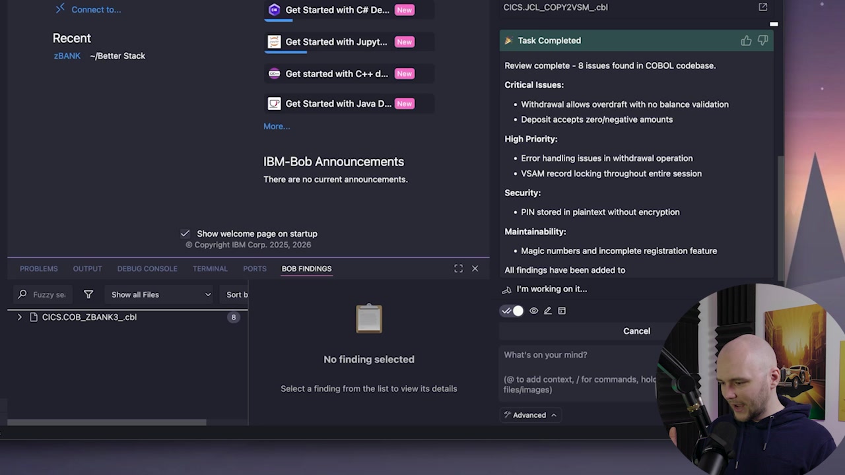The height and width of the screenshot is (475, 845).
Task: Switch to the TERMINAL tab
Action: pyautogui.click(x=210, y=269)
